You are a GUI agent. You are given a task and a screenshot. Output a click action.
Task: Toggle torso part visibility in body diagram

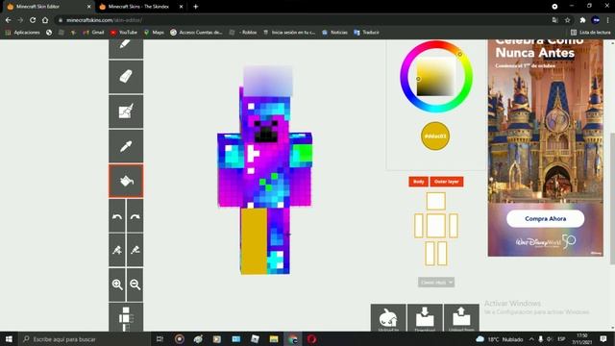435,226
